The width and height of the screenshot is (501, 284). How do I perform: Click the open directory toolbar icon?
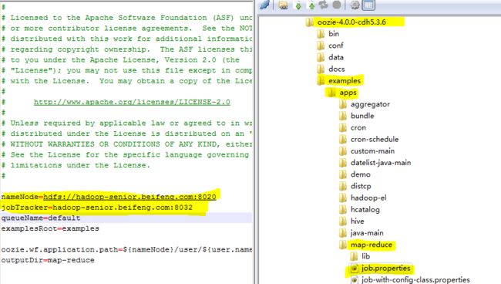pyautogui.click(x=283, y=5)
